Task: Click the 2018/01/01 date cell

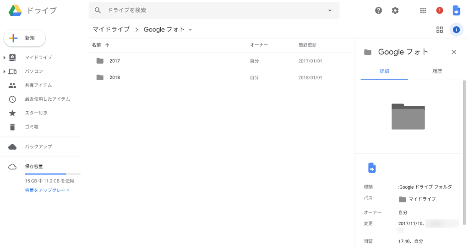Action: pyautogui.click(x=310, y=77)
